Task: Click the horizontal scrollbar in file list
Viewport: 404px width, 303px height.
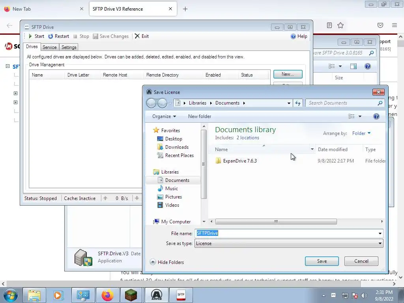Action: click(x=276, y=222)
